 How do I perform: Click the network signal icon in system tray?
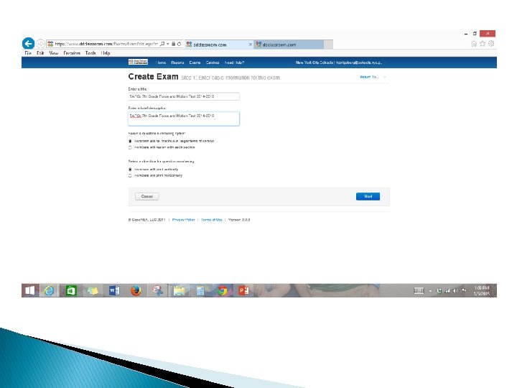[x=447, y=291]
